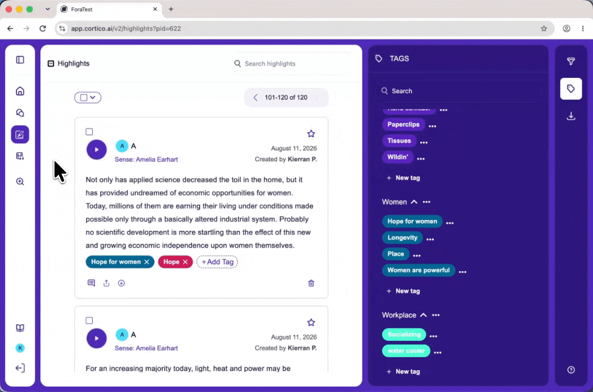Open the help question mark icon
This screenshot has width=593, height=392.
click(571, 370)
